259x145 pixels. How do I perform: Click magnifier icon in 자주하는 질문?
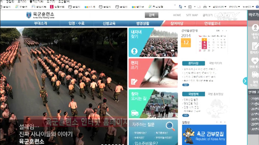[170, 126]
